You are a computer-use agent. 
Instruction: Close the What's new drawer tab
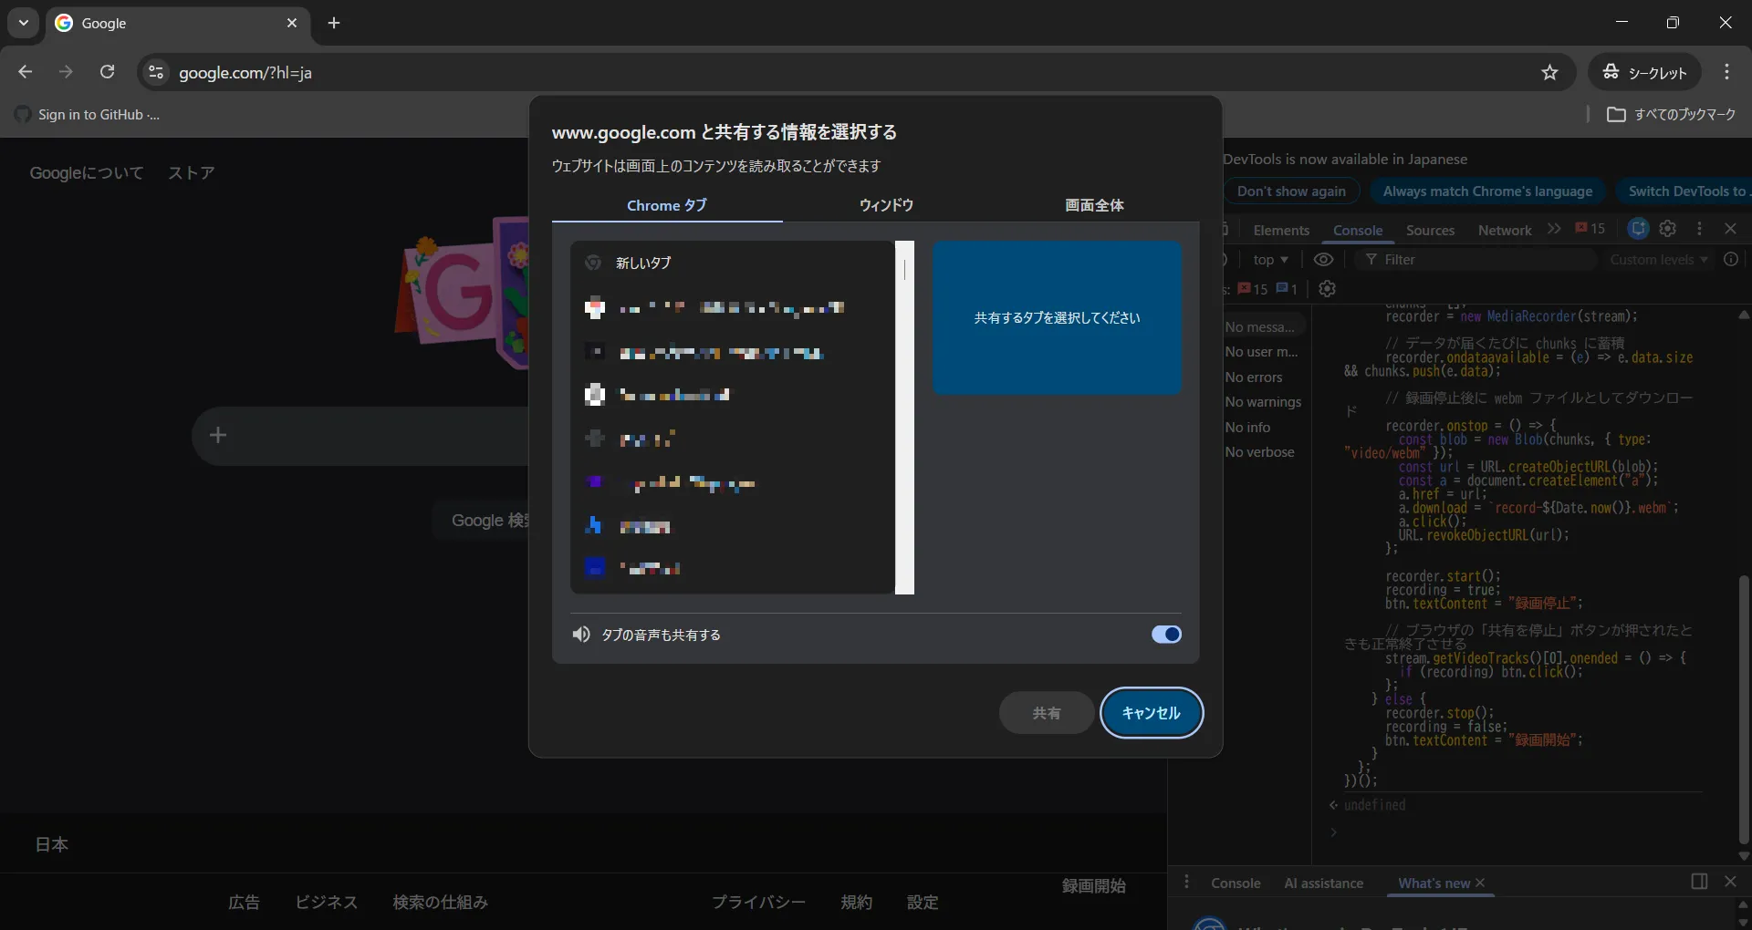[x=1480, y=883]
